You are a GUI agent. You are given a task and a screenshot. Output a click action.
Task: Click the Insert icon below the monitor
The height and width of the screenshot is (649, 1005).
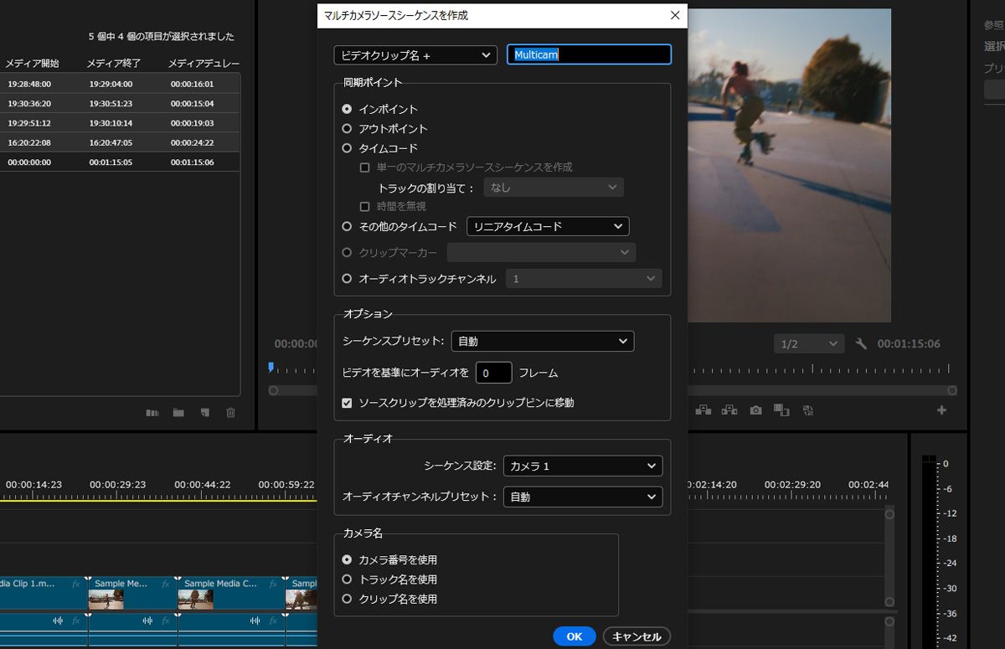pos(703,410)
